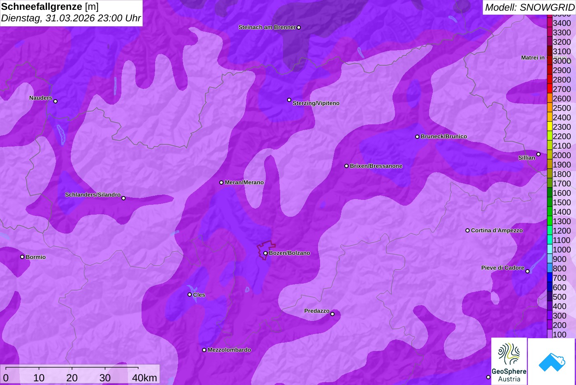
Task: Click the Schlanders/Silandro location marker
Action: pos(123,198)
